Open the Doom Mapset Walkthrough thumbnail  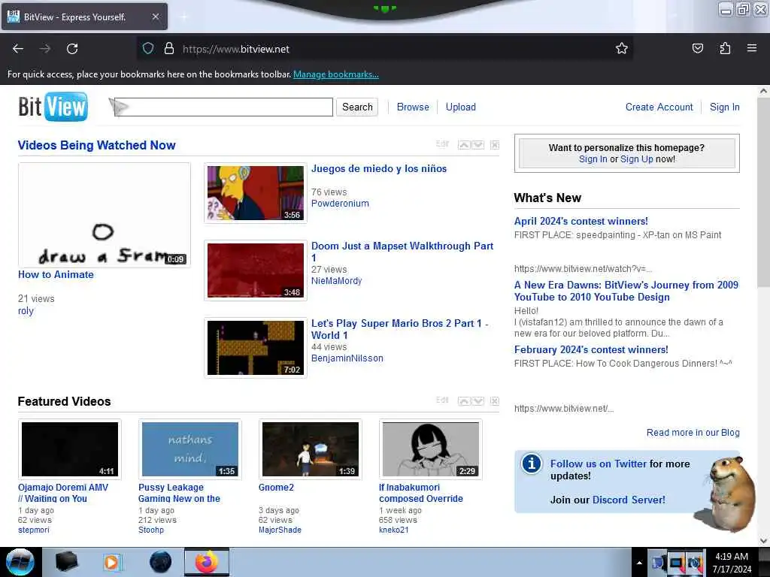(256, 270)
